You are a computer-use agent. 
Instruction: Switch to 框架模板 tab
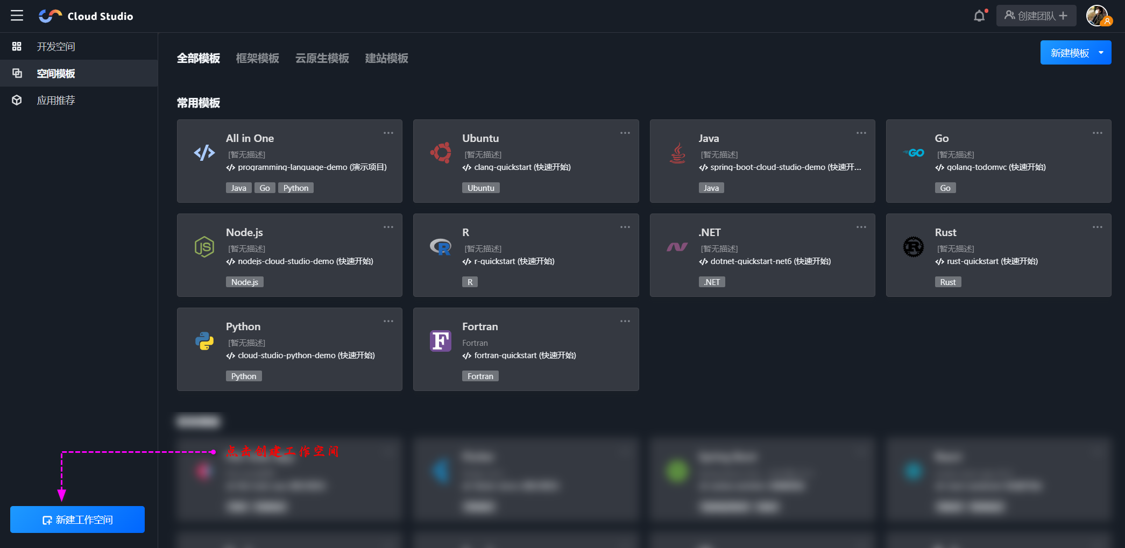[258, 58]
